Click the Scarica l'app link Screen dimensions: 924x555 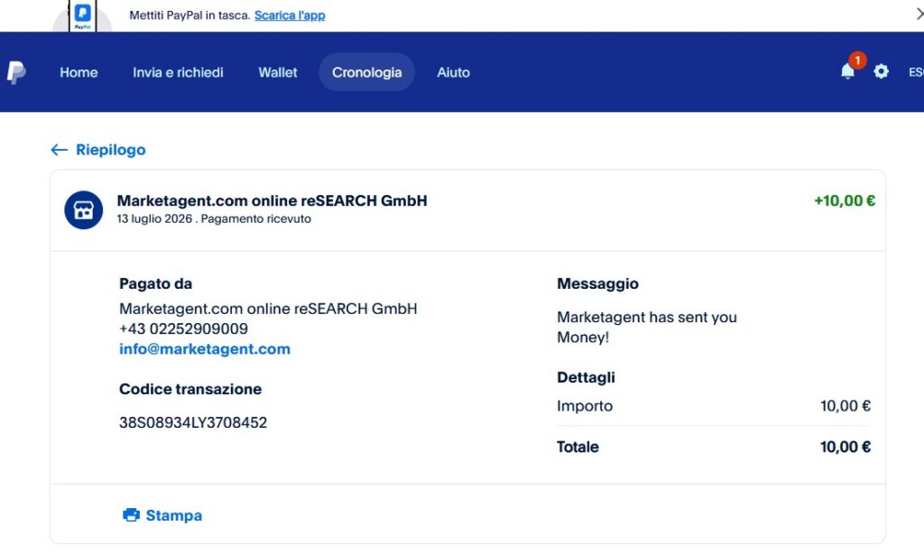tap(290, 15)
